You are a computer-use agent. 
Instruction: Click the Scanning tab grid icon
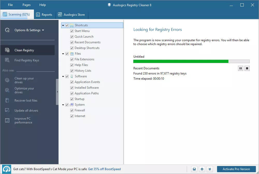[x=5, y=14]
